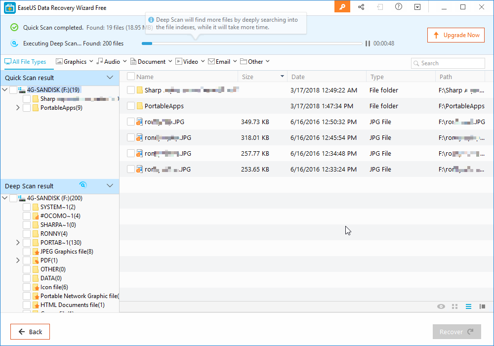Image resolution: width=494 pixels, height=346 pixels.
Task: Select the DATA(0) folder
Action: 51,278
